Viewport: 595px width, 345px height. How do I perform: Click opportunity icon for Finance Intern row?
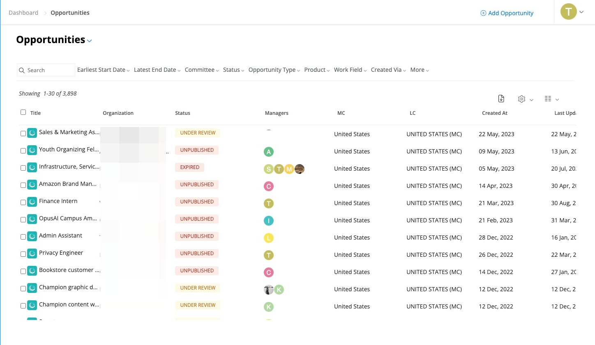click(x=32, y=202)
